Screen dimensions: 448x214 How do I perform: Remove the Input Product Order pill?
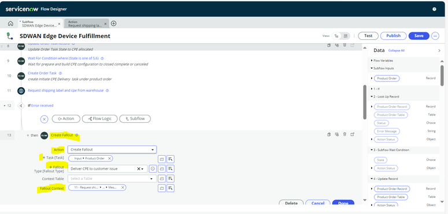click(109, 159)
